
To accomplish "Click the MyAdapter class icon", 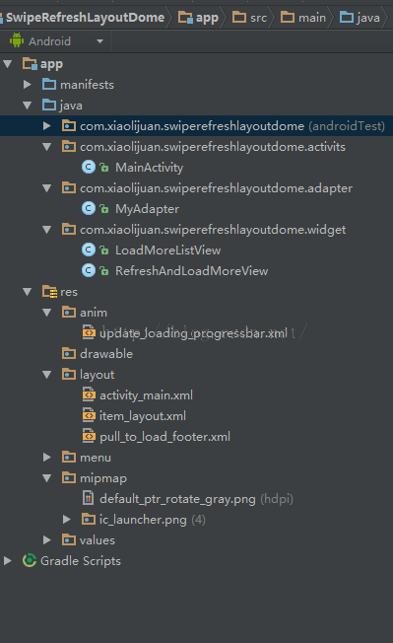I will (89, 209).
